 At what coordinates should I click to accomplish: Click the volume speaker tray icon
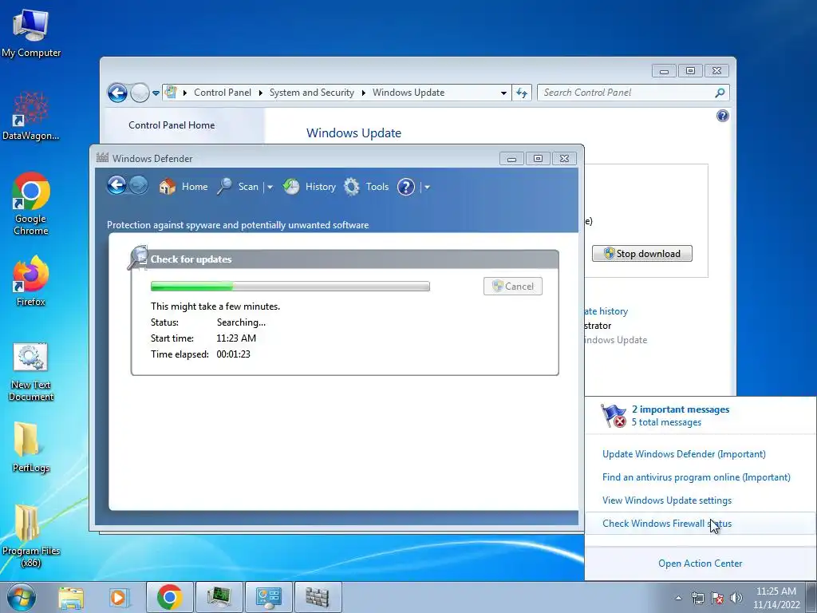pyautogui.click(x=736, y=599)
